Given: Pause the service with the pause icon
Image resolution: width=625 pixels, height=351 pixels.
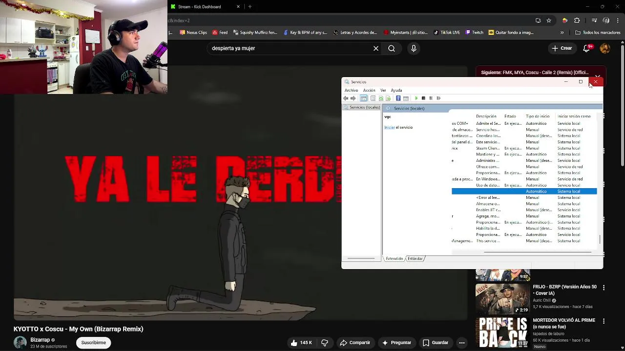Looking at the screenshot, I should (x=431, y=98).
